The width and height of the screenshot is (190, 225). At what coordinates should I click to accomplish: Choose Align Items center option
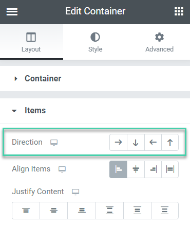coord(136,169)
